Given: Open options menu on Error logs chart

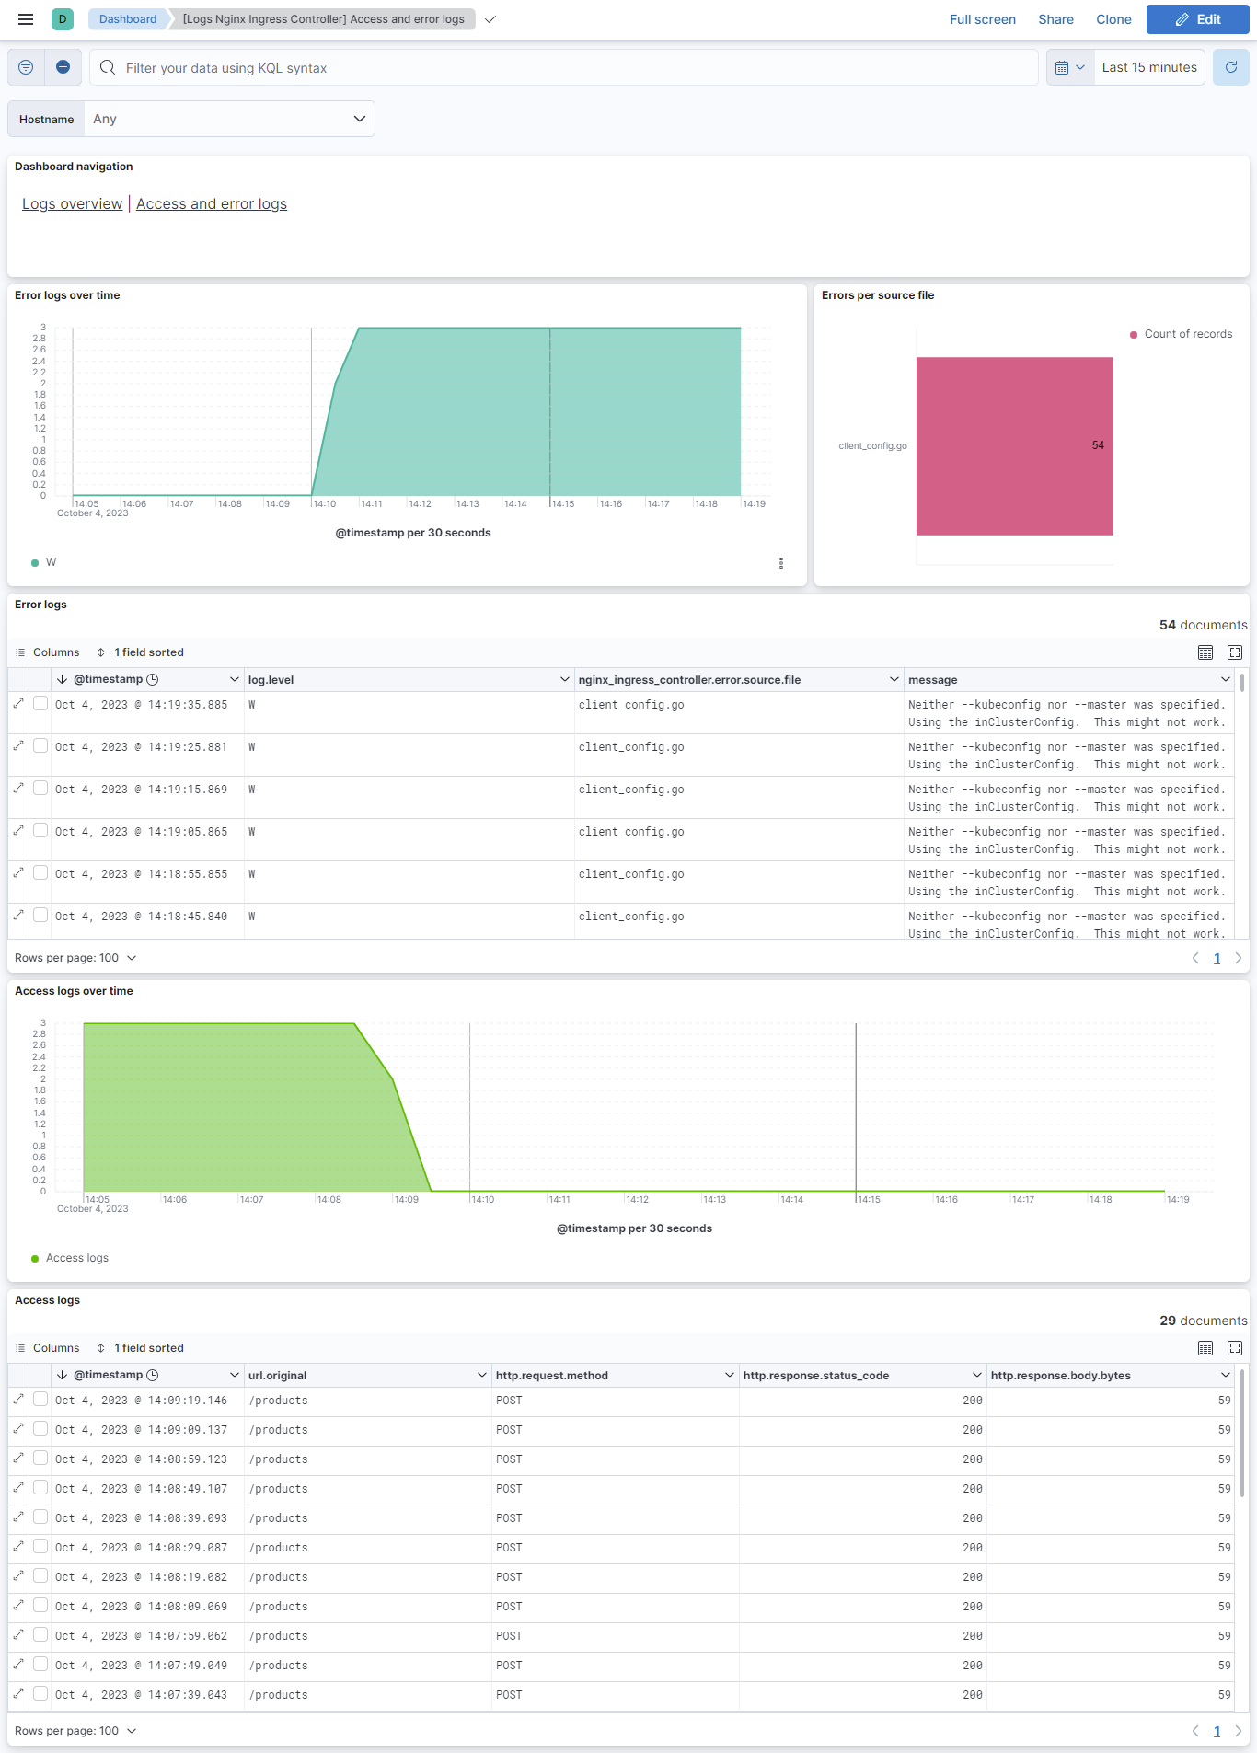Looking at the screenshot, I should [x=781, y=563].
